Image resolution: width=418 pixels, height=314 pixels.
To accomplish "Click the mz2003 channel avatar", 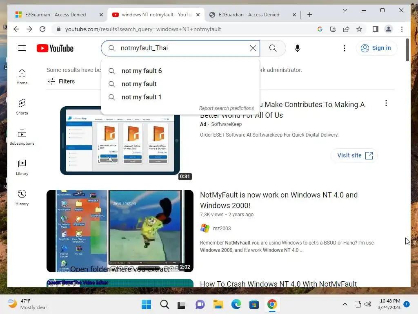I will click(x=205, y=228).
